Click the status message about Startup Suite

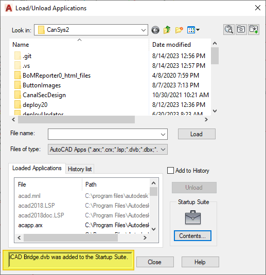68,257
